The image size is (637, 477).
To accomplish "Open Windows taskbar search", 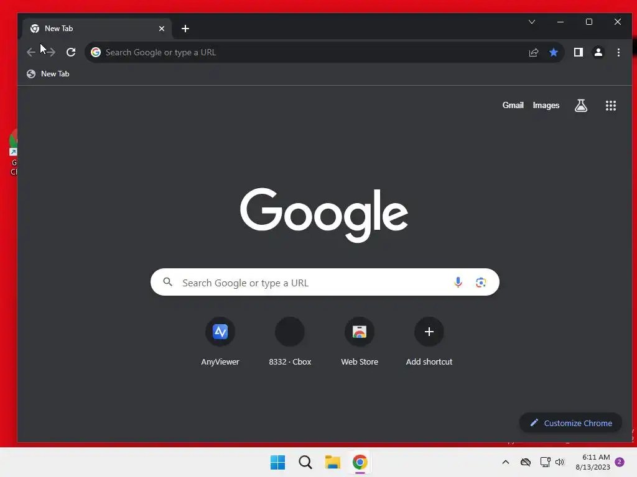I will coord(305,462).
